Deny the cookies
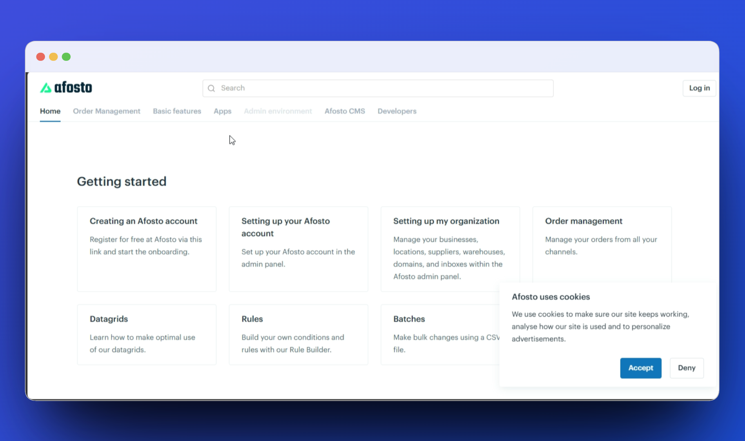Image resolution: width=745 pixels, height=441 pixels. 687,368
